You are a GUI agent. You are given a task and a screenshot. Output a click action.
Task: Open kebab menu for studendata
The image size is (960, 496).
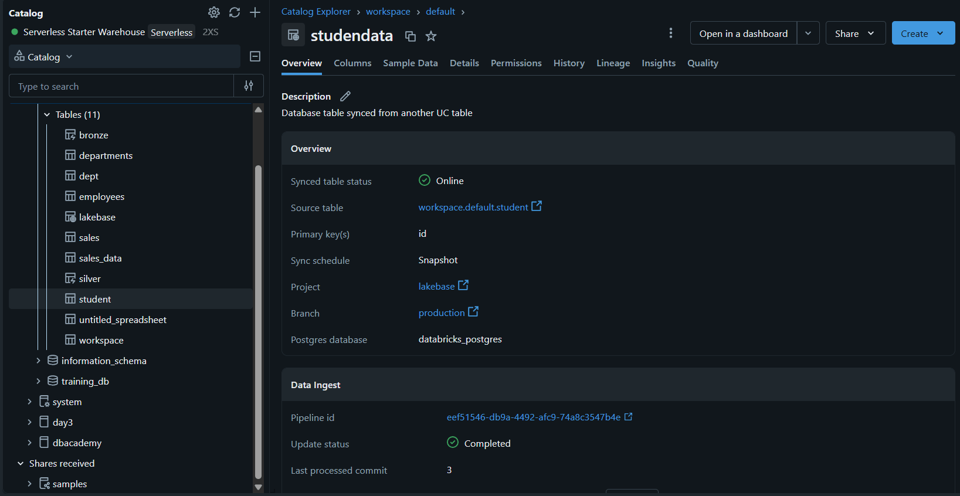(671, 33)
